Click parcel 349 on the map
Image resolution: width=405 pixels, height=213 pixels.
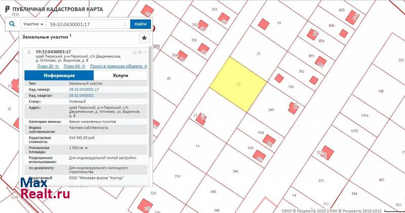point(271,110)
